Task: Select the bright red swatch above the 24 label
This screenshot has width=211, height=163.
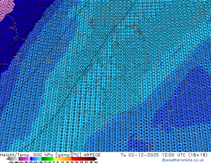Action: [73, 159]
